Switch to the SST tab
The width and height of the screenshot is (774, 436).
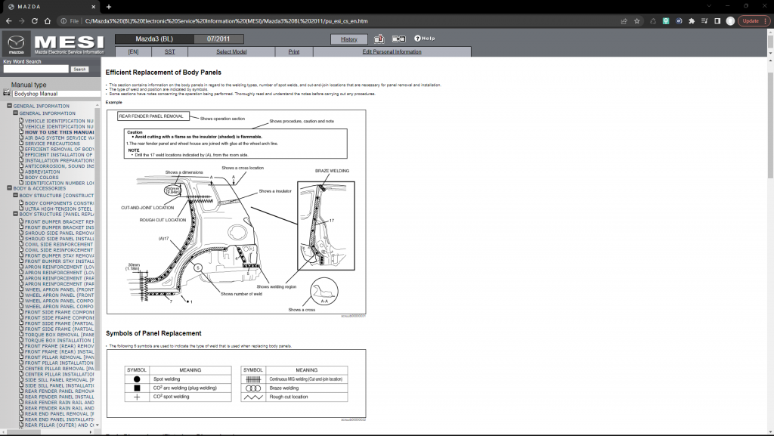tap(170, 51)
